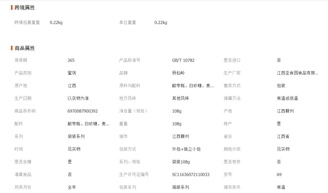Click the 跨境包裹重量 label

[27, 23]
